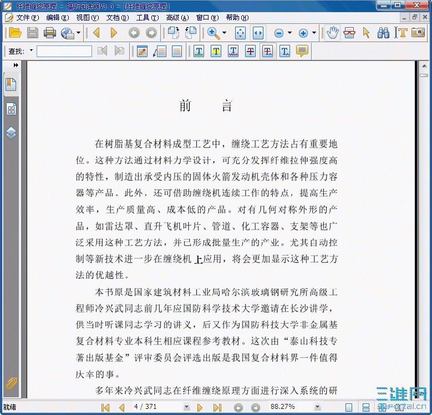Open the 窗口 menu

click(x=207, y=18)
